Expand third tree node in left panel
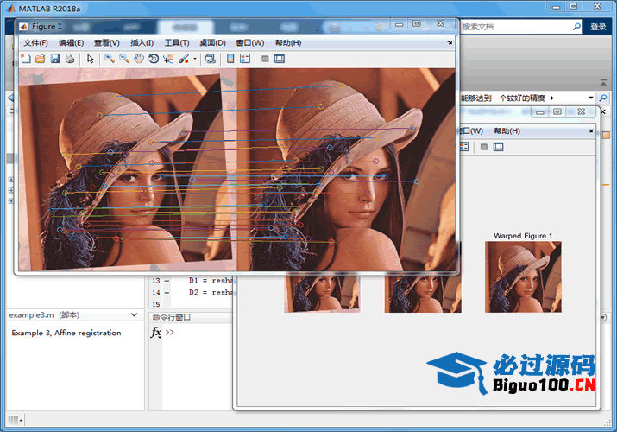The image size is (617, 432). [11, 200]
